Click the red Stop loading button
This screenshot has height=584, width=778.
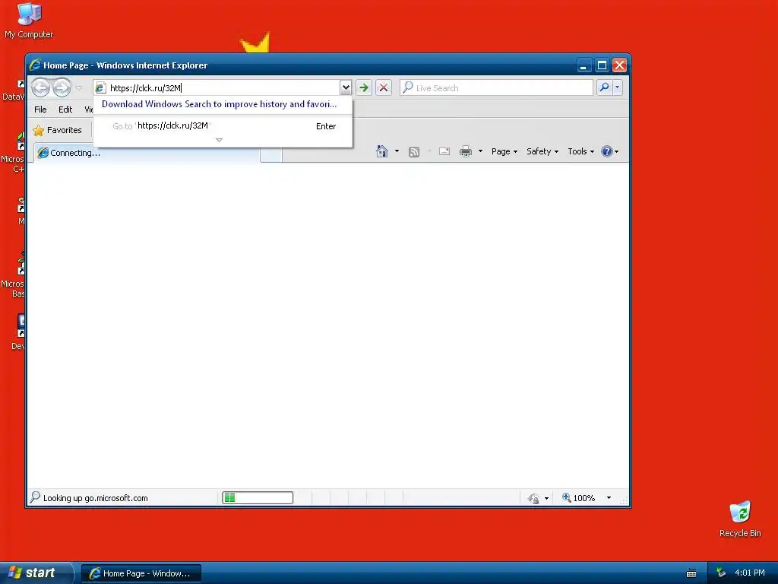[384, 88]
